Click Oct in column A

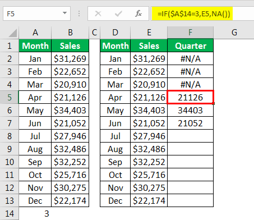tap(35, 175)
